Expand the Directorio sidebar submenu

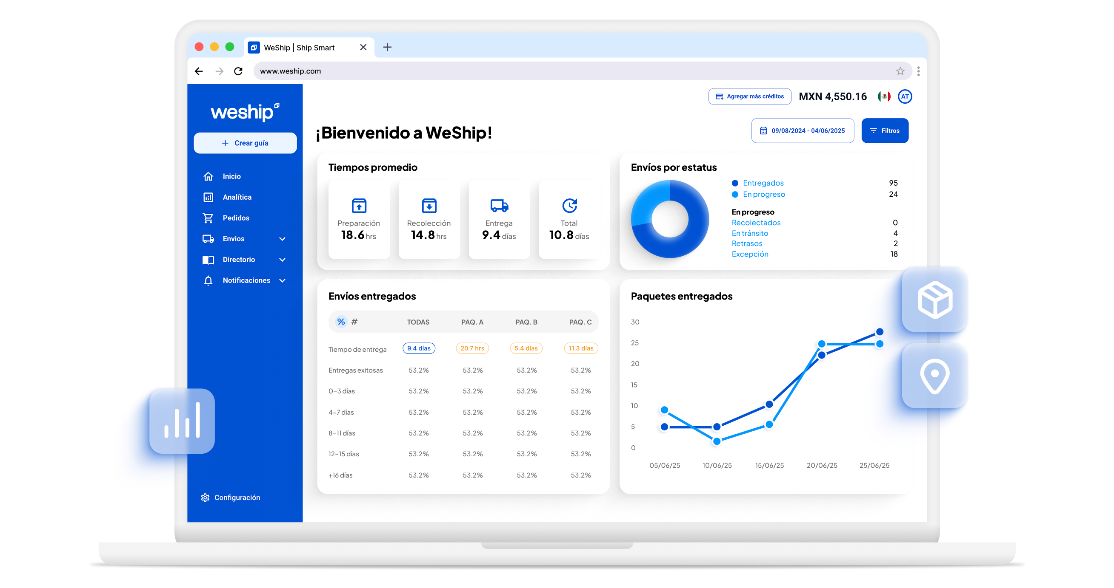283,260
